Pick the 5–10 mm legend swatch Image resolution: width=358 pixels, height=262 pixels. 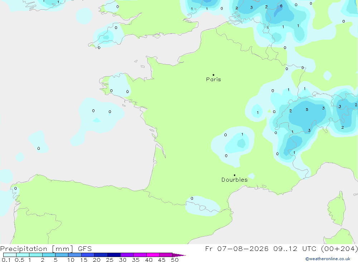click(62, 255)
